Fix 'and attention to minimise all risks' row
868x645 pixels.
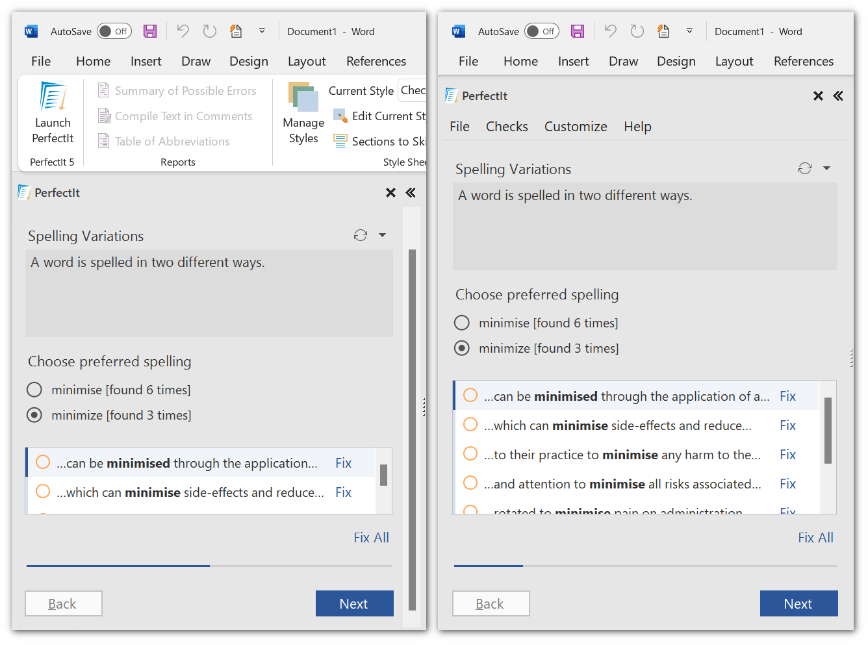click(787, 484)
